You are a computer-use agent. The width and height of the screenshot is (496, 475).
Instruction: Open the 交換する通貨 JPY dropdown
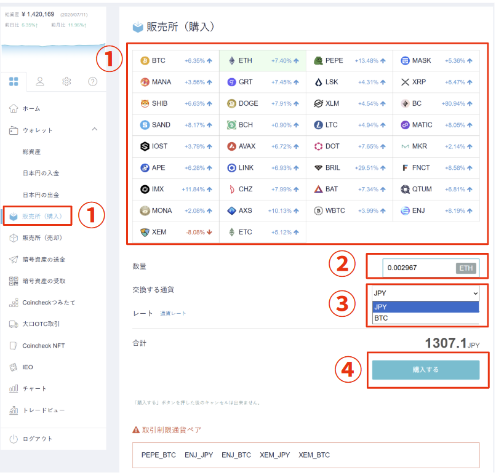[x=425, y=293]
